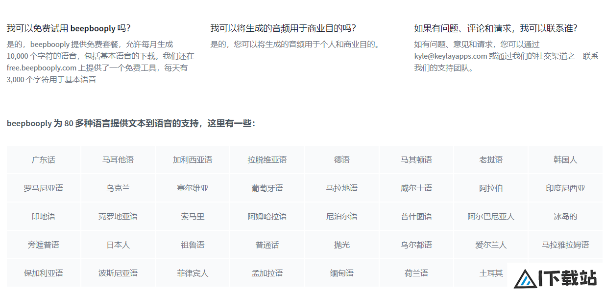This screenshot has height=293, width=605.
Task: Pick the 冰岛的 language cell
Action: 565,216
